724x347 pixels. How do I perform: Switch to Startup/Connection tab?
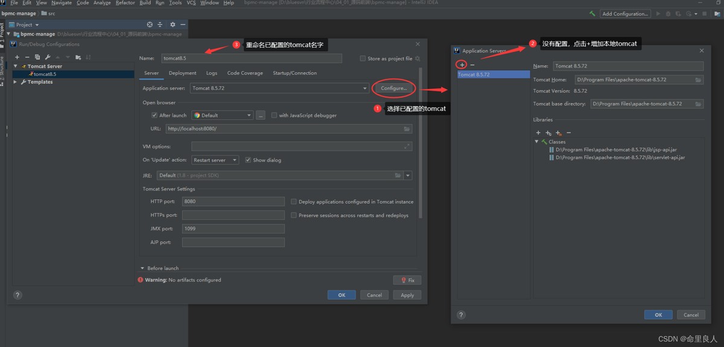(x=294, y=73)
